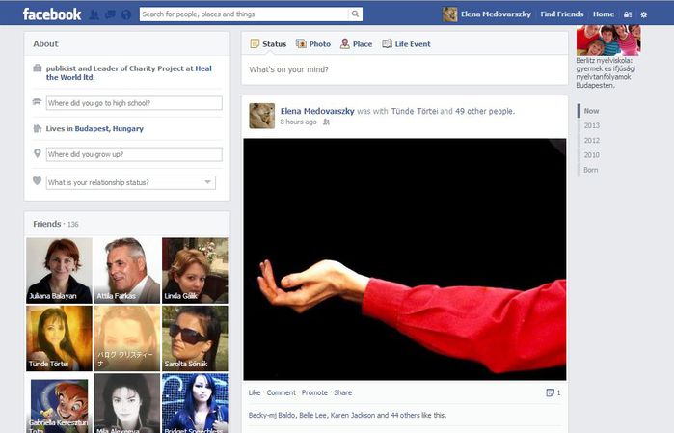Viewport: 674px width, 433px height.
Task: Click the post audience friends icon
Action: [x=326, y=122]
